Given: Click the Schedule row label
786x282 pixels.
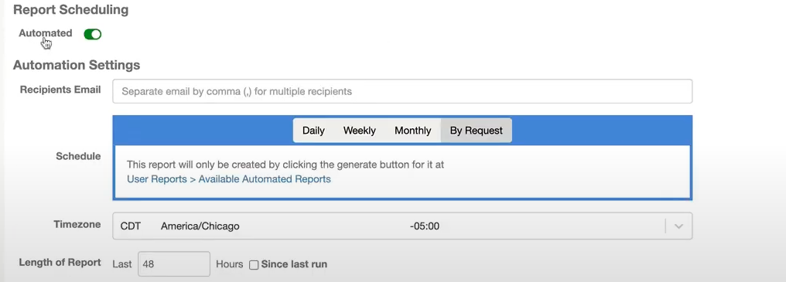Looking at the screenshot, I should (78, 156).
